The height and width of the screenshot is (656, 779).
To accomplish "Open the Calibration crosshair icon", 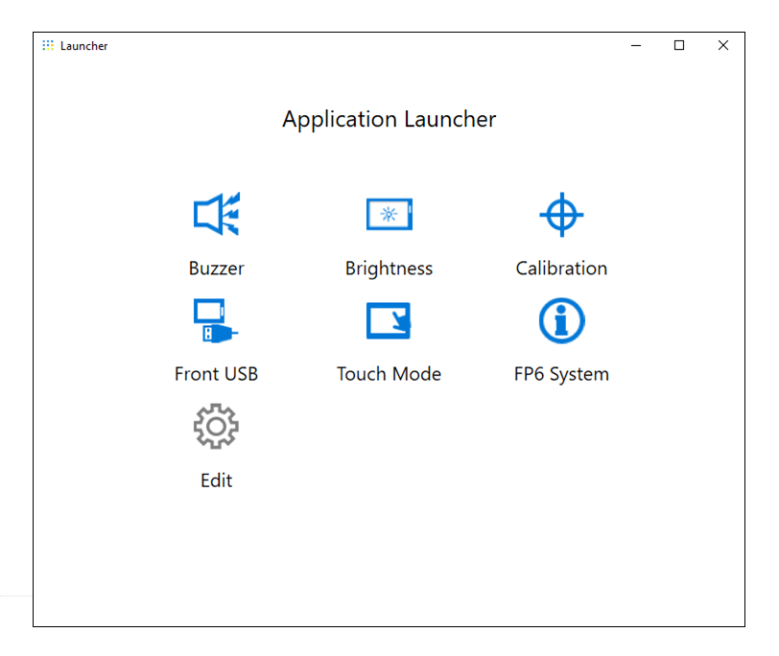I will pos(561,214).
